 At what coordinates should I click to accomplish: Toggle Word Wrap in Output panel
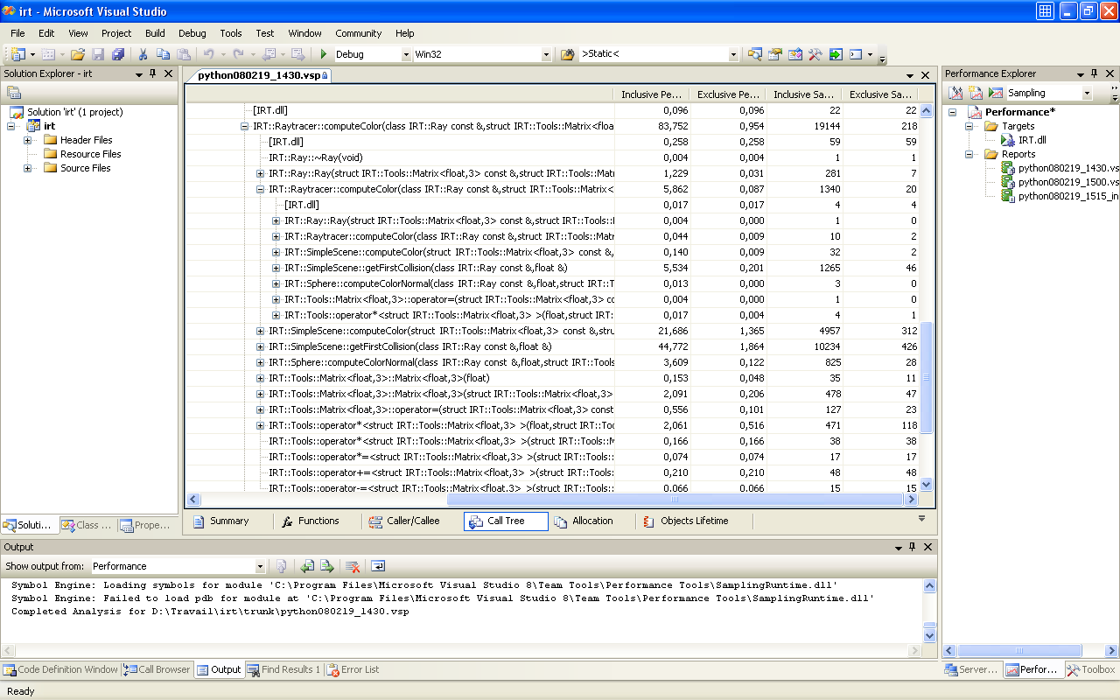click(x=378, y=566)
